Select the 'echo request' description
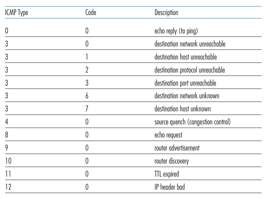 (168, 135)
